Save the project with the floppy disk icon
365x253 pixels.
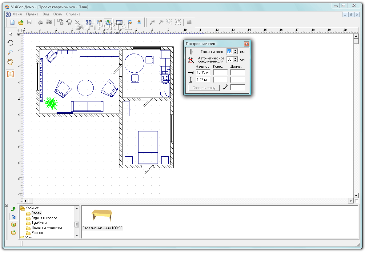pyautogui.click(x=29, y=22)
